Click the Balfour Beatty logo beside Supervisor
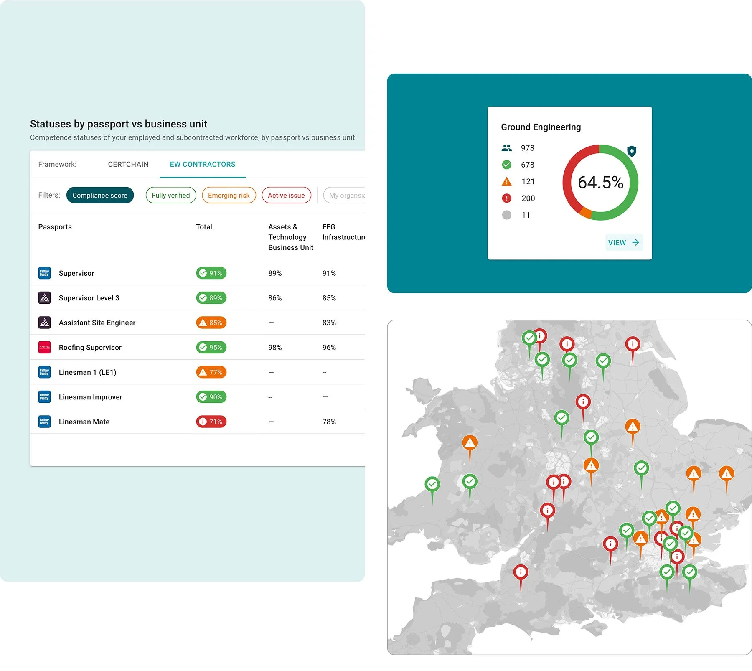 click(x=44, y=273)
